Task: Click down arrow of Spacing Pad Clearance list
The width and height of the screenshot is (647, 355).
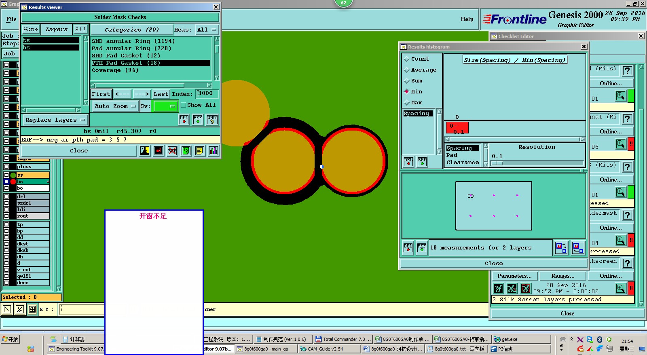Action: [486, 164]
